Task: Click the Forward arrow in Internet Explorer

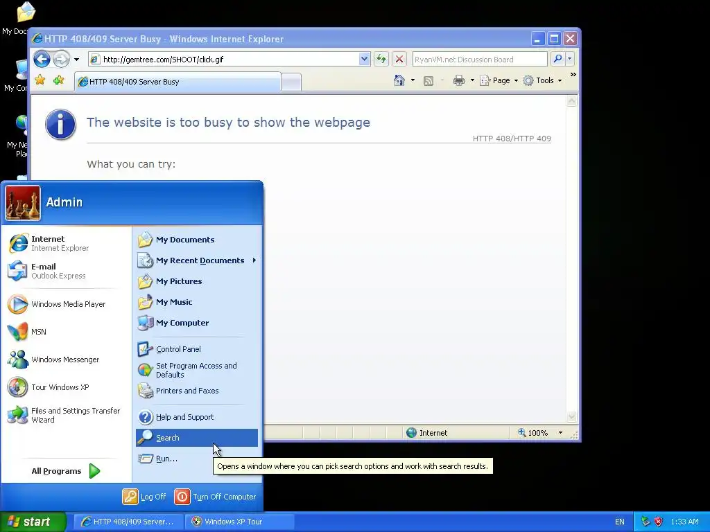Action: [62, 59]
